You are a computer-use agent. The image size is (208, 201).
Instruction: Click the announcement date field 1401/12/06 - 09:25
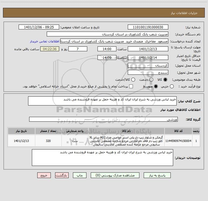tap(39, 27)
